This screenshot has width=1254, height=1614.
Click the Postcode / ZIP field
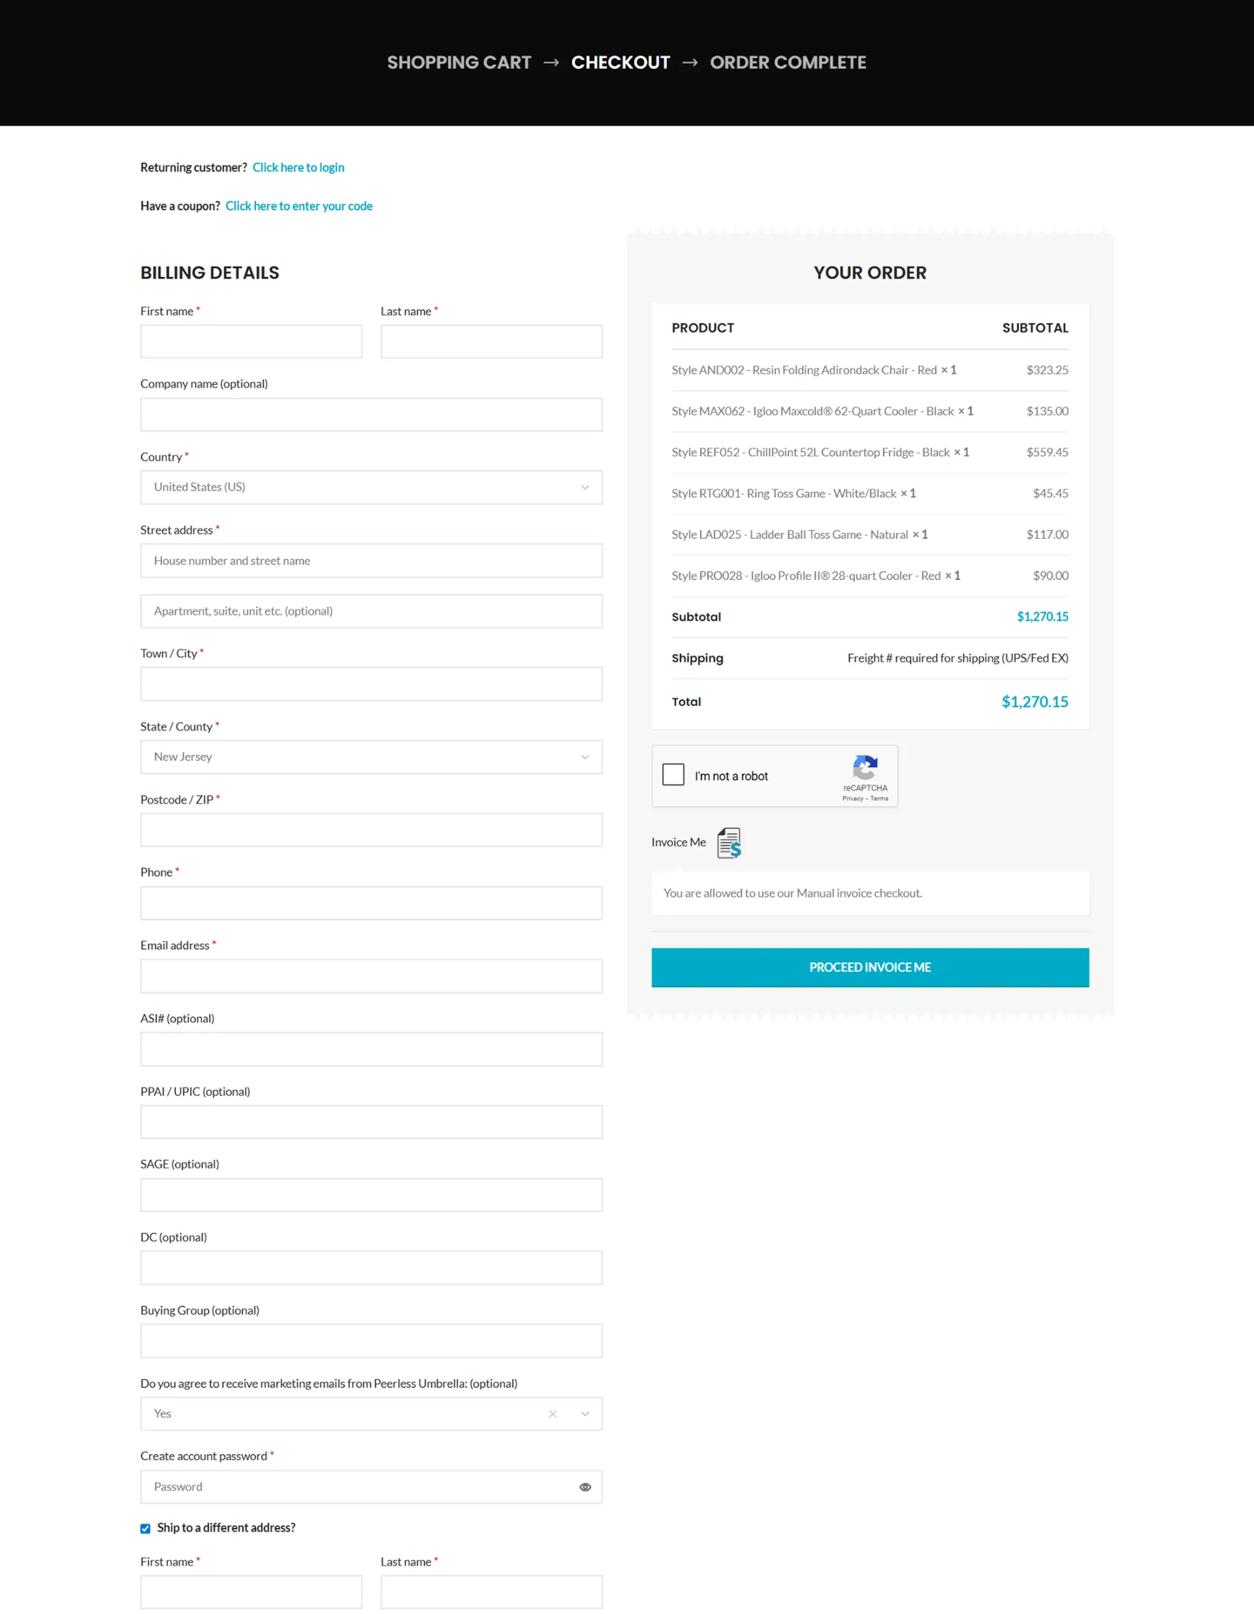click(371, 829)
